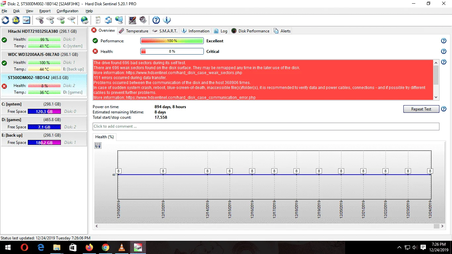Open File Explorer from the taskbar
This screenshot has height=254, width=452.
coord(57,247)
